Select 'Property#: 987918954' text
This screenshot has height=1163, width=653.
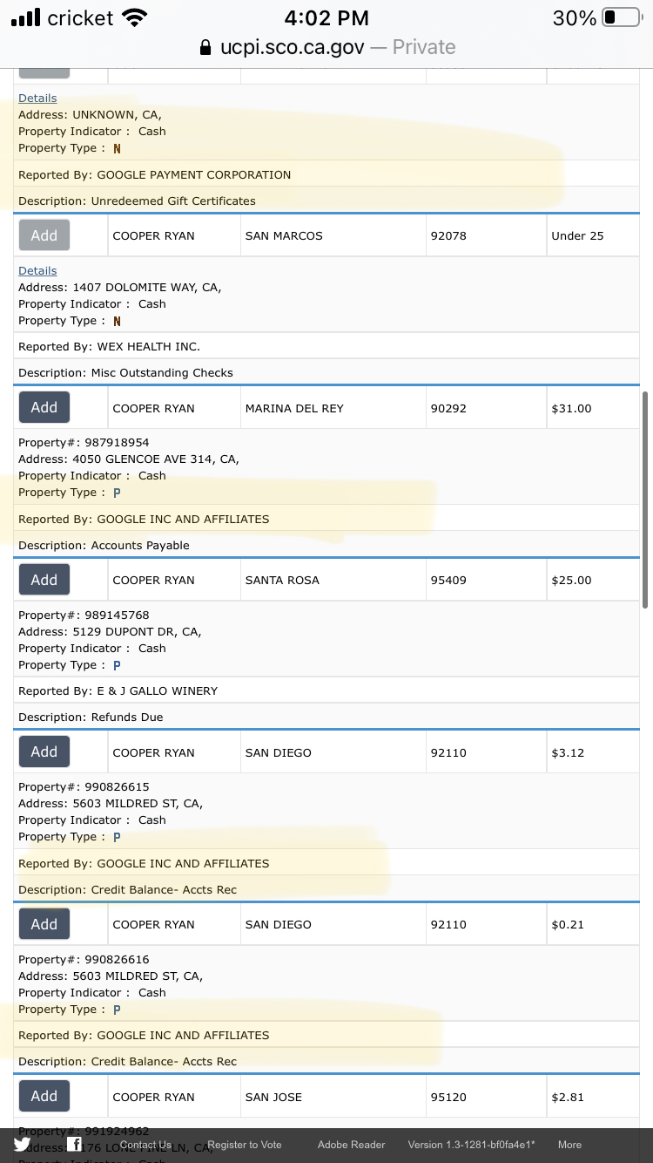84,443
